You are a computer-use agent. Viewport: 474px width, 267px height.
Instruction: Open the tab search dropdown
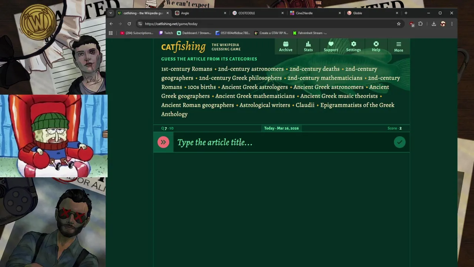click(110, 13)
